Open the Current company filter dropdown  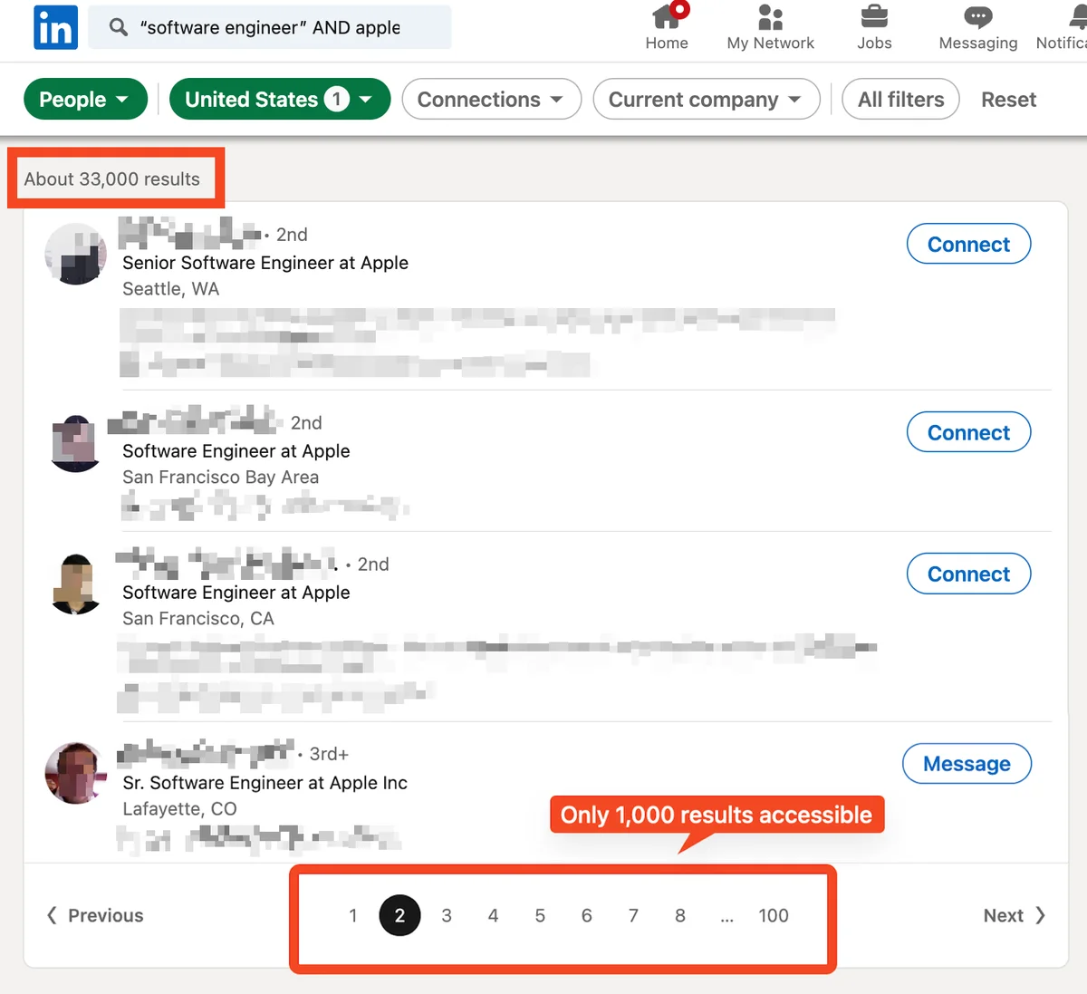(707, 99)
